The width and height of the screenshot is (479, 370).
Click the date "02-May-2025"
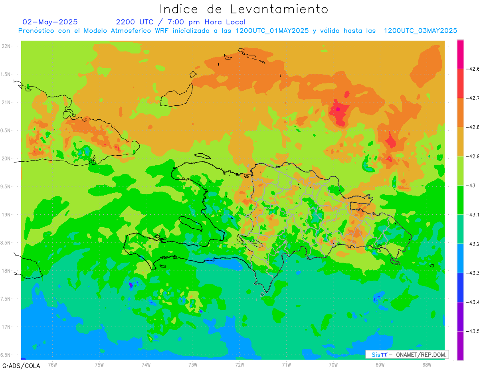point(50,22)
